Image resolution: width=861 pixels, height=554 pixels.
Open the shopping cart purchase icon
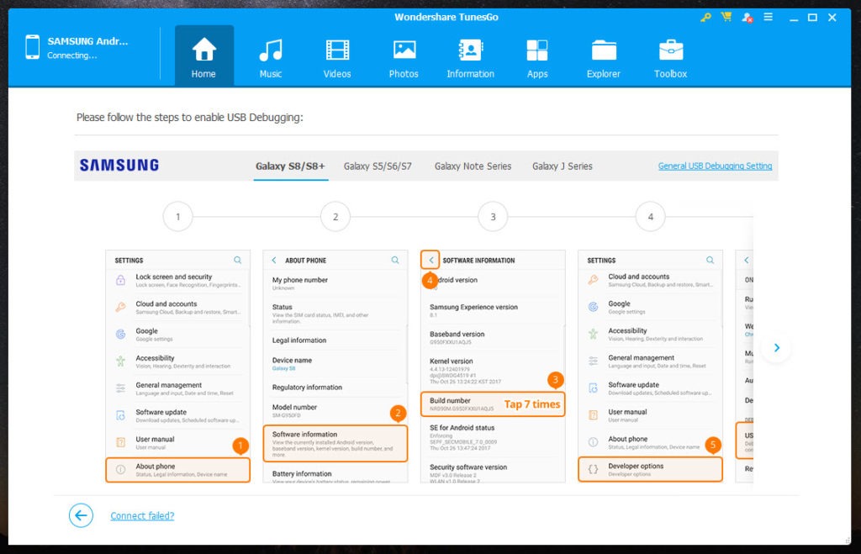point(726,17)
